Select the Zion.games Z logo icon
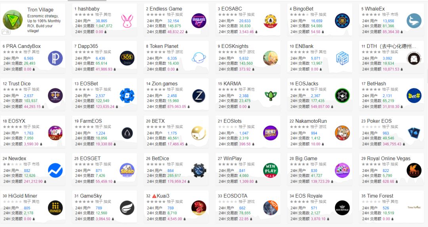 point(199,95)
